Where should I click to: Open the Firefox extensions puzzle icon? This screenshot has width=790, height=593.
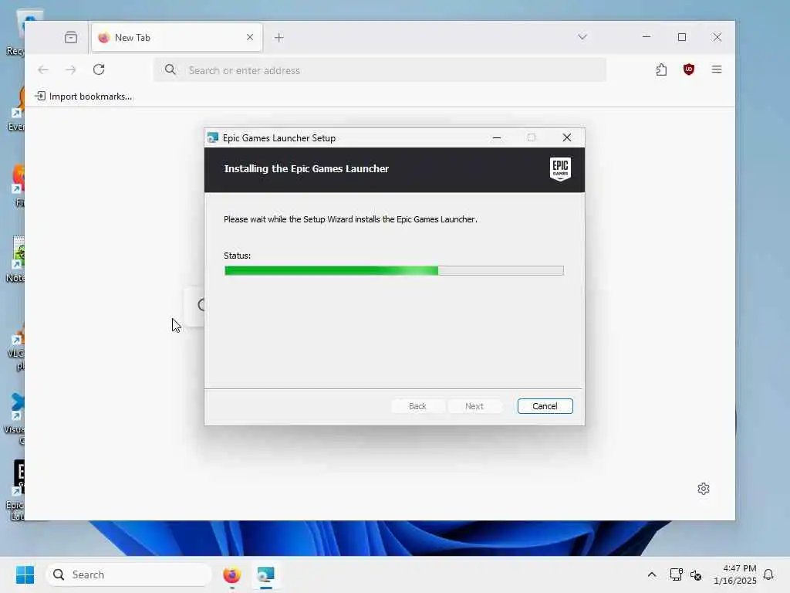coord(661,69)
